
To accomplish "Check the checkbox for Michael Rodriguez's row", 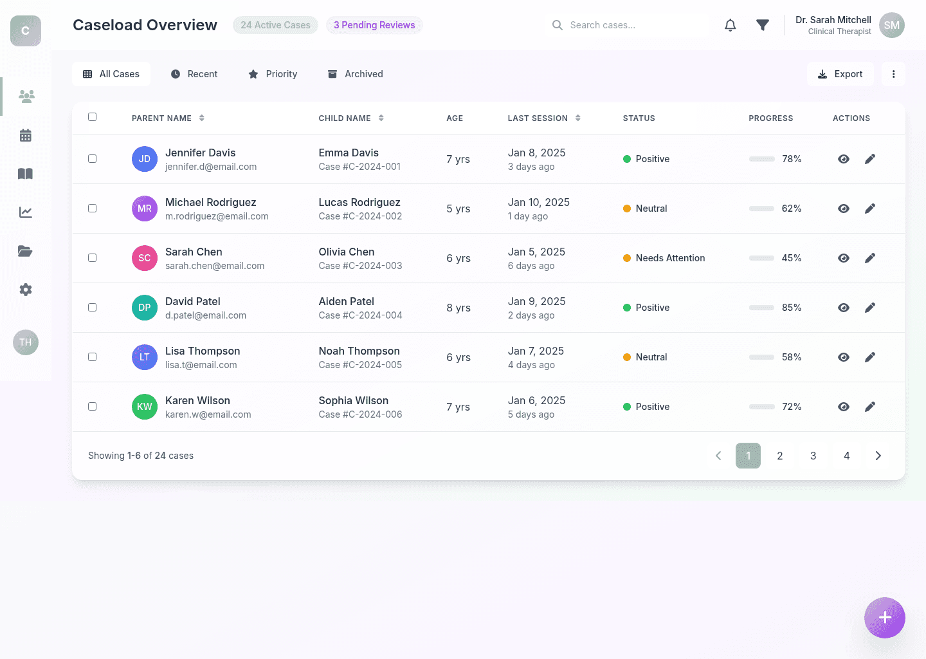I will (92, 208).
